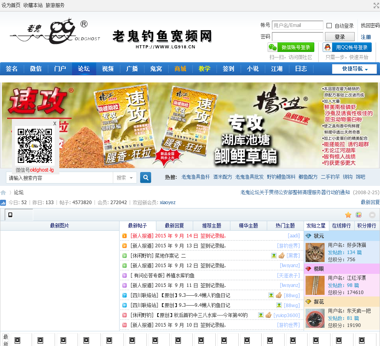This screenshot has width=380, height=346.
Task: Open 视频 in the navigation bar
Action: tap(108, 69)
